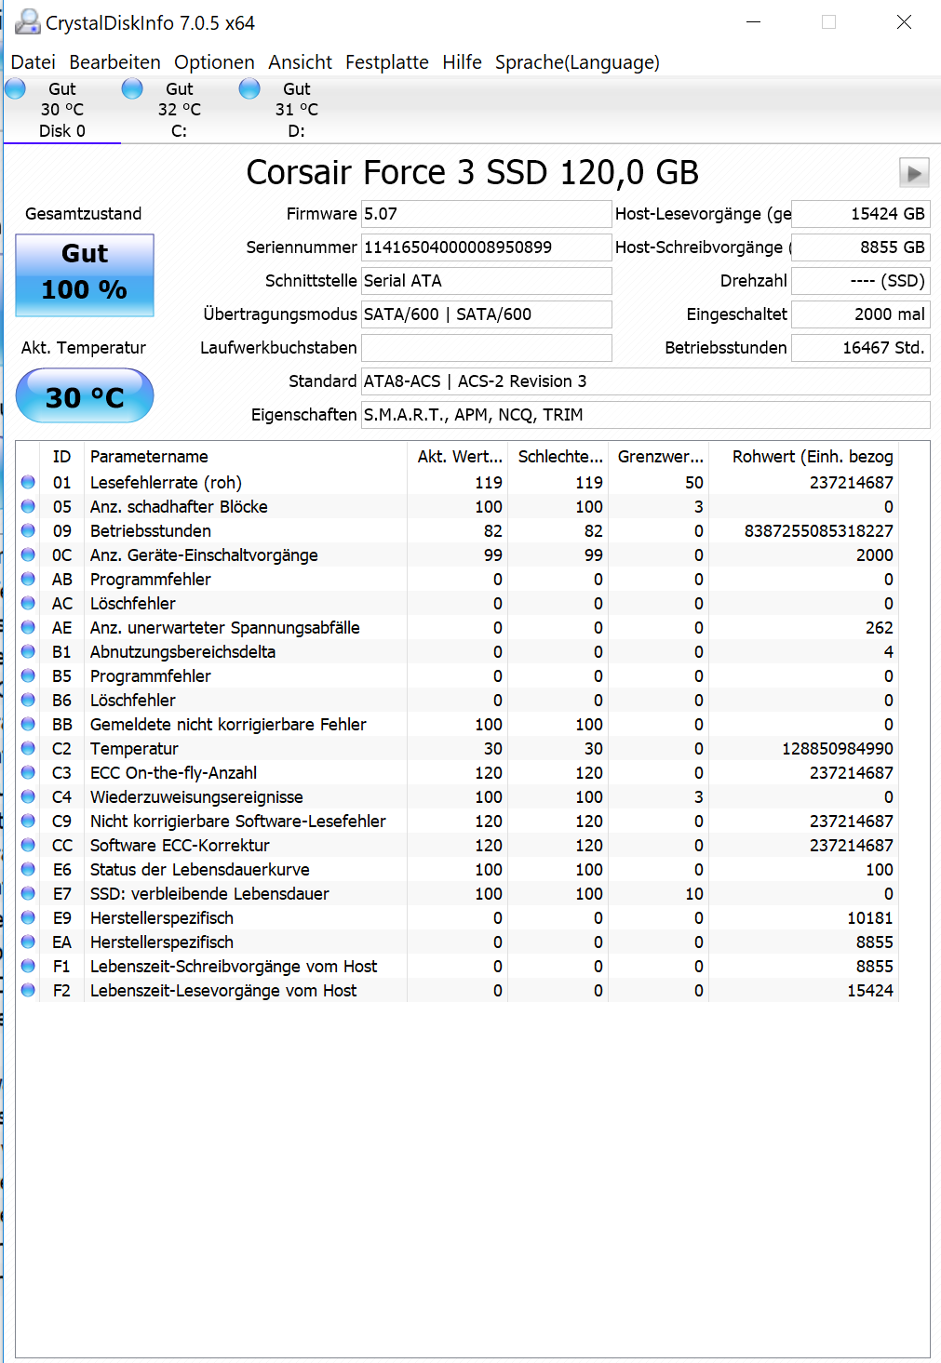Screen dimensions: 941x1363
Task: Click the Corsair Force 3 SSD title
Action: [472, 173]
